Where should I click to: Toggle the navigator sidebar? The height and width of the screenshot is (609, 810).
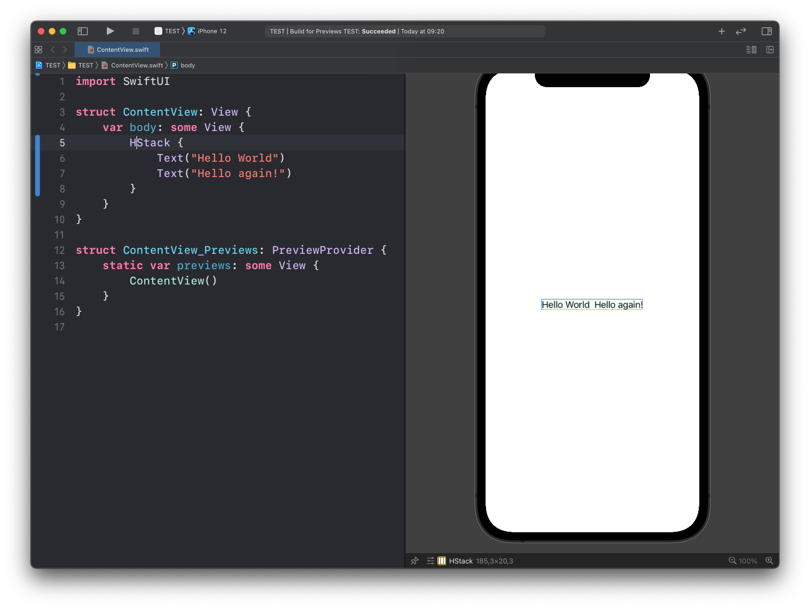tap(83, 31)
